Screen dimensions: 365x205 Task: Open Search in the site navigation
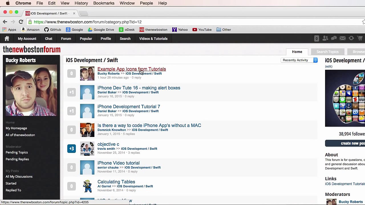(125, 39)
